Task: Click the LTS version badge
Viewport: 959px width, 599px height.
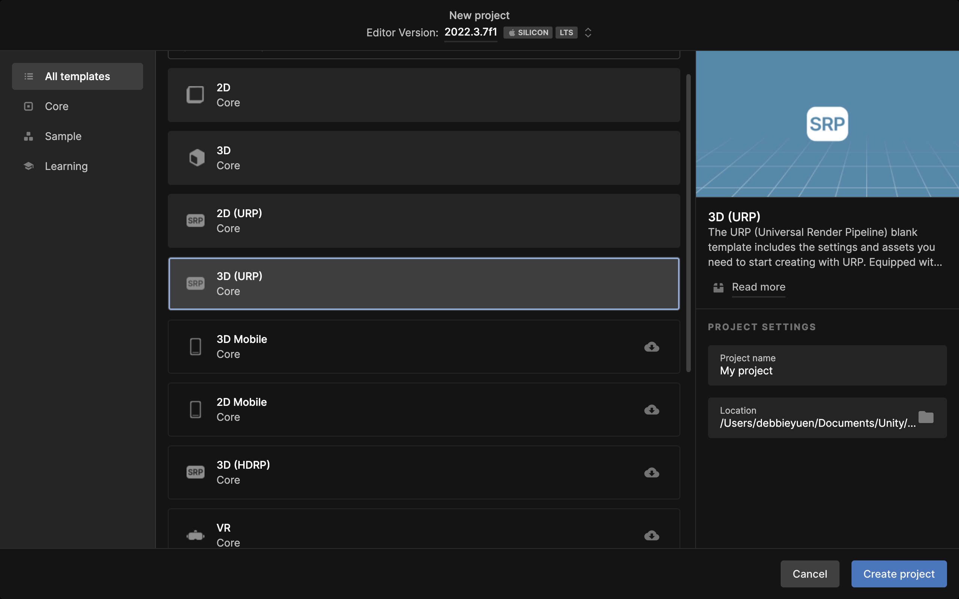Action: coord(566,33)
